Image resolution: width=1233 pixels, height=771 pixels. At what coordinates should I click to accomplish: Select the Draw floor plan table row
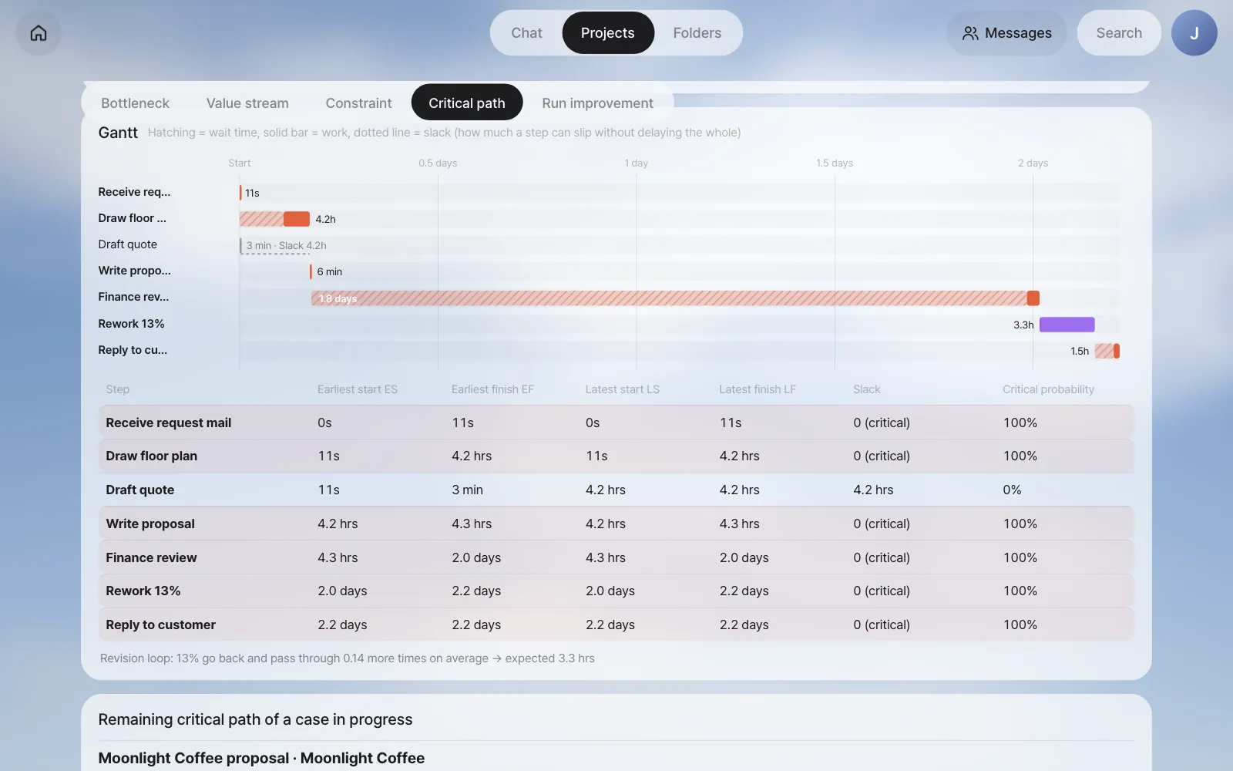[616, 456]
